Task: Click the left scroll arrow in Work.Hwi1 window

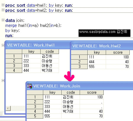Action: pyautogui.click(x=8, y=109)
